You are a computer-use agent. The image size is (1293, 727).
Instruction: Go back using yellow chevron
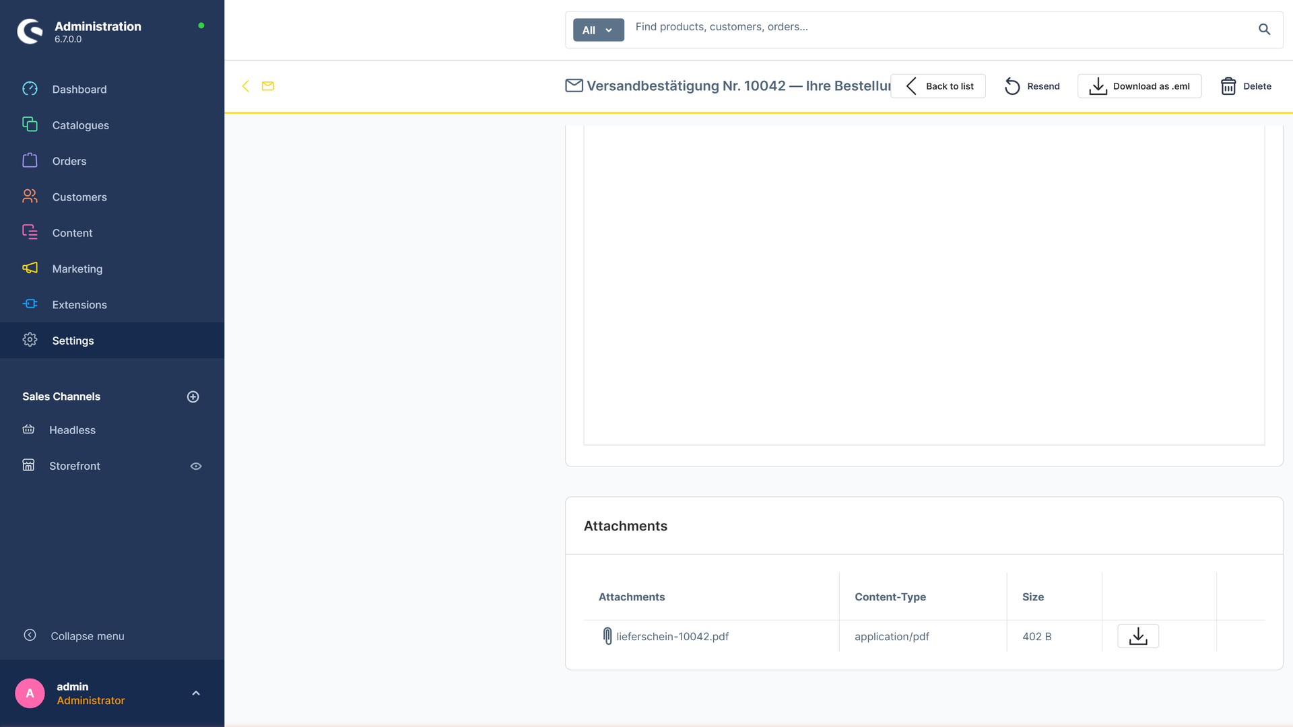pos(246,86)
